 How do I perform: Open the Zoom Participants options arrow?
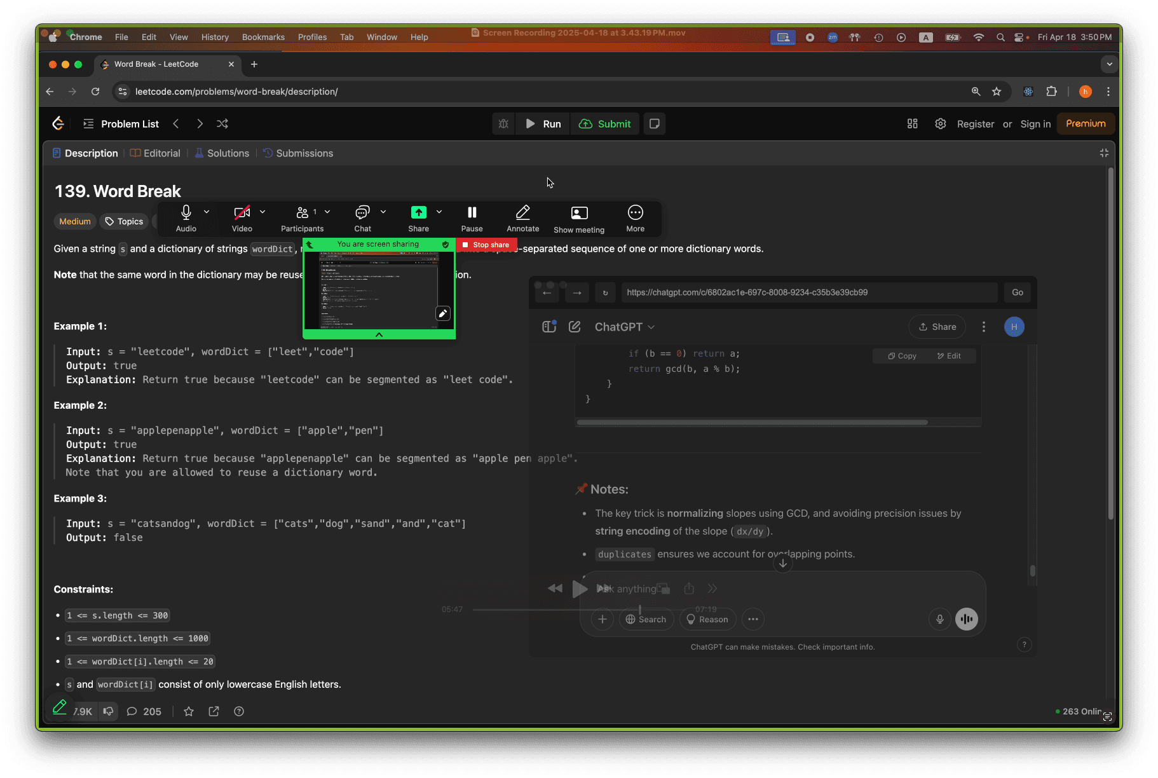point(327,212)
